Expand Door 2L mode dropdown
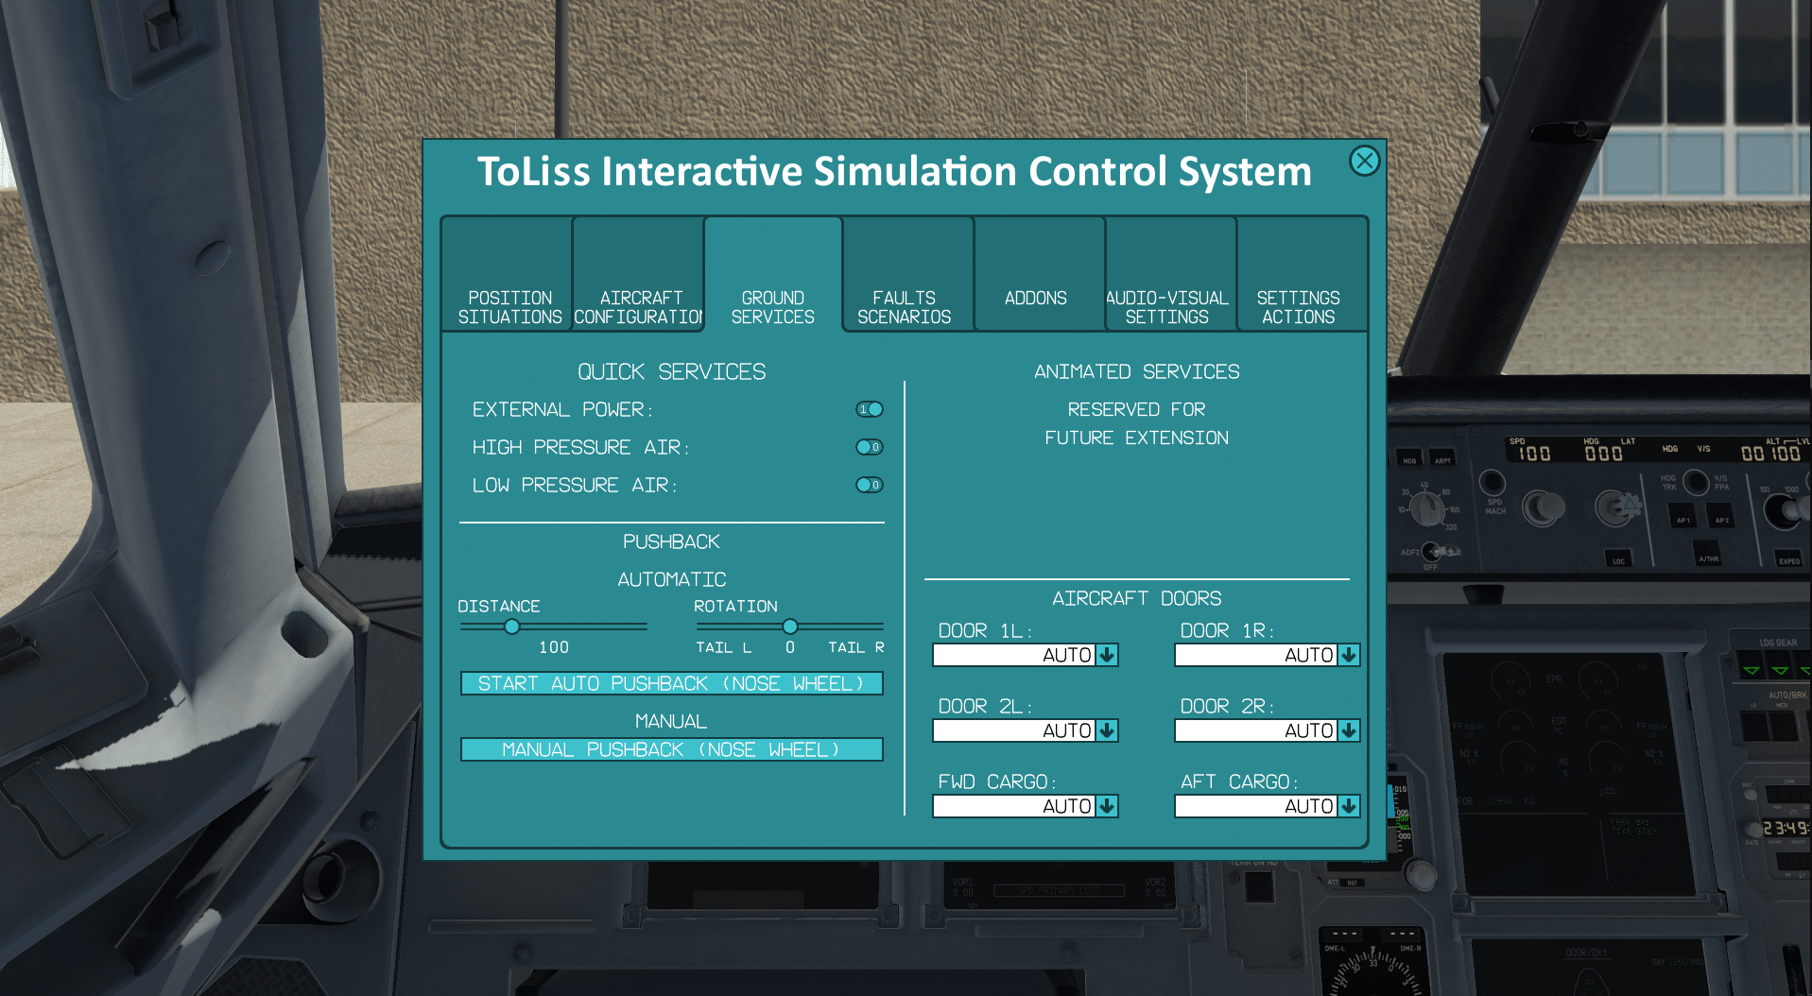This screenshot has height=996, width=1812. click(x=1107, y=730)
